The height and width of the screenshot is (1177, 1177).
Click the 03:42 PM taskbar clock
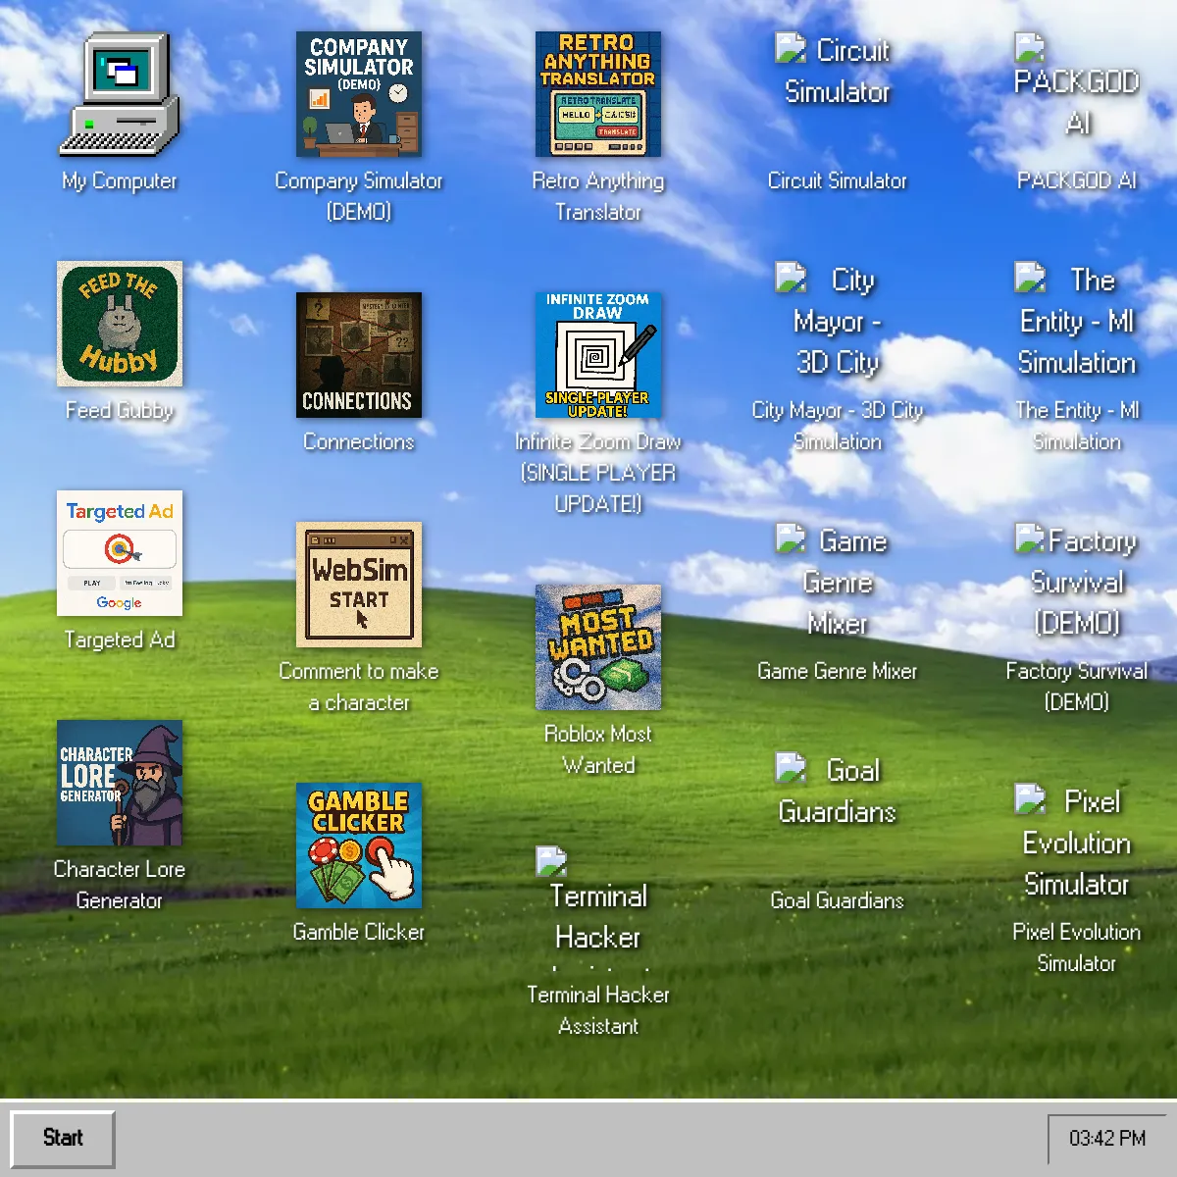(x=1107, y=1139)
